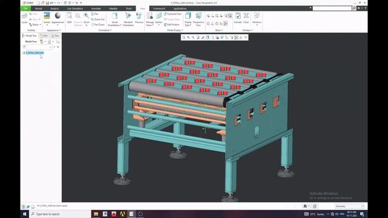Expand the Appearance group
Screen dimensions: 388x218
tap(54, 30)
